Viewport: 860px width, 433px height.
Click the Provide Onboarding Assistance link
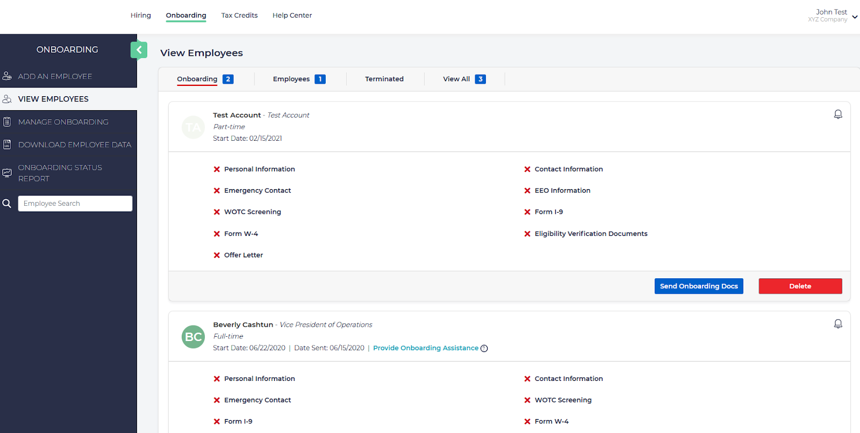(425, 348)
